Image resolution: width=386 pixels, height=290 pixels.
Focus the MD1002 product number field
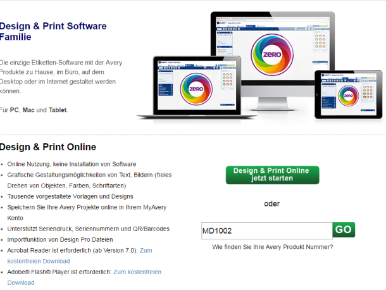pos(267,231)
